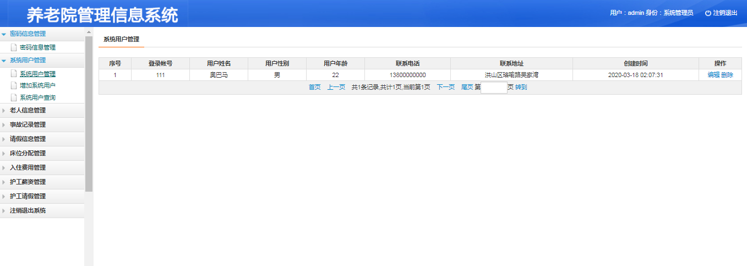Expand the 床位分配管理 section
Screen dimensions: 747x266
[x=42, y=153]
